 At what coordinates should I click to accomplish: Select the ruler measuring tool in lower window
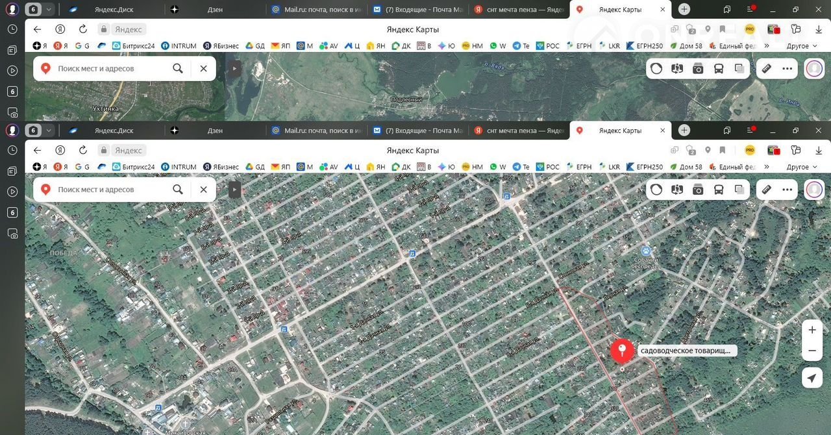point(766,190)
